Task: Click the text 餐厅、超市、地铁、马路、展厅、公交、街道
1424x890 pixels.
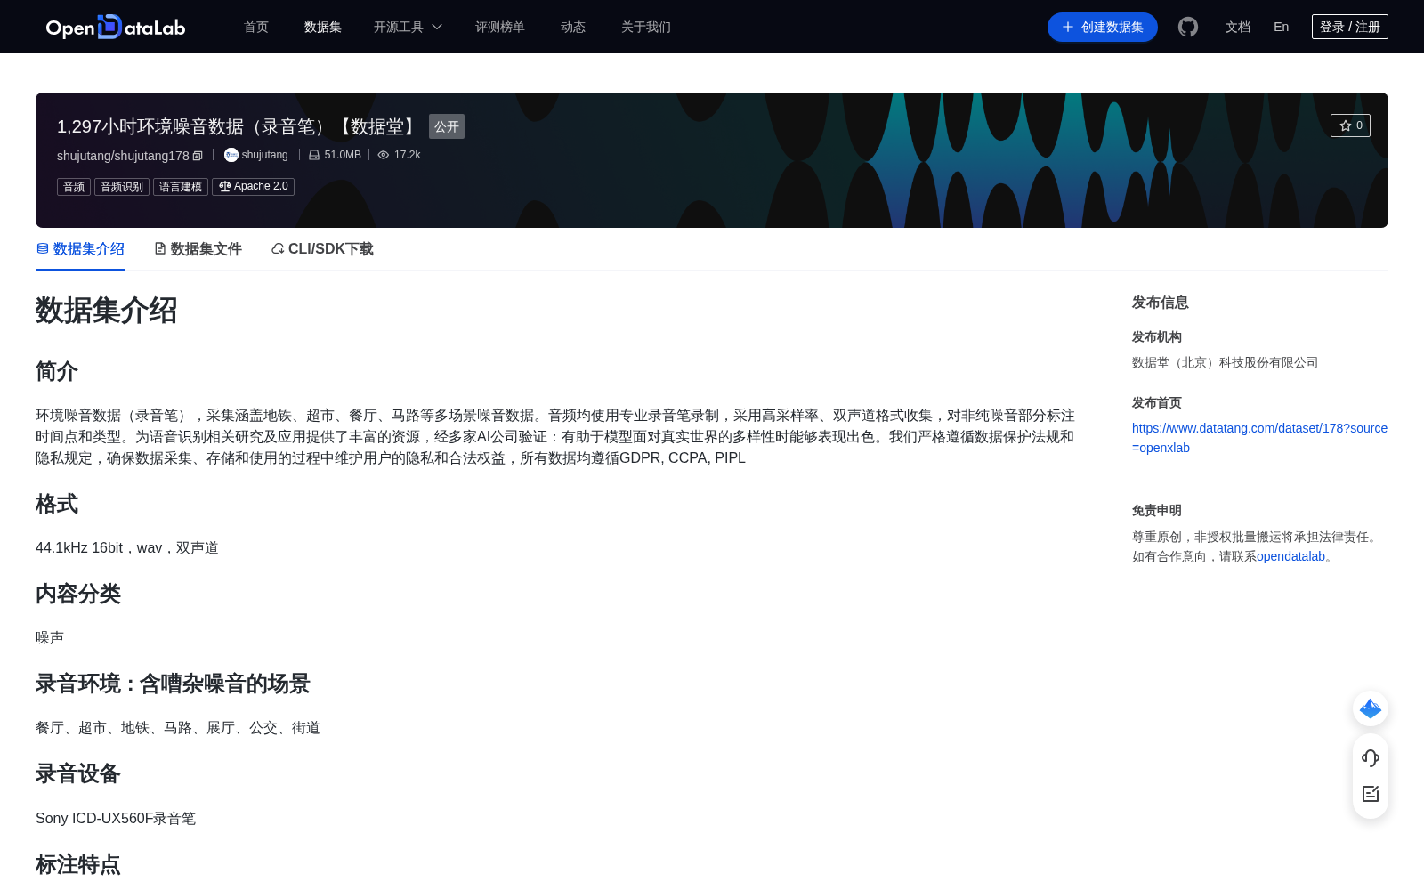Action: click(178, 727)
